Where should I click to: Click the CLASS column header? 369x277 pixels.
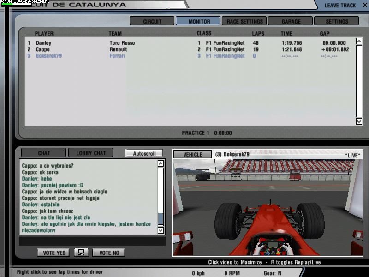204,33
